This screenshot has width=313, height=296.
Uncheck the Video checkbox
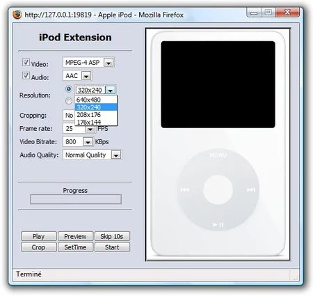pos(26,62)
